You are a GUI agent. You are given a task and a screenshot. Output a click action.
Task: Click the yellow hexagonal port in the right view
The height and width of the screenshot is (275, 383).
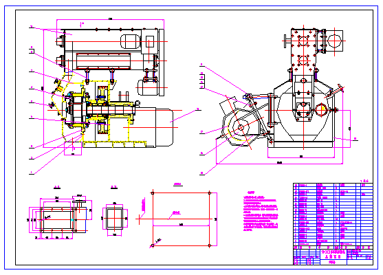[x=321, y=110]
